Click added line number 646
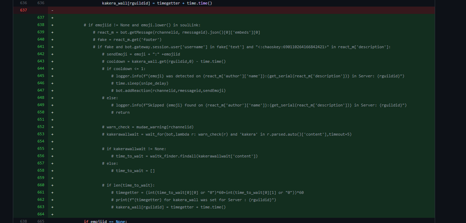This screenshot has height=223, width=466. click(x=41, y=83)
